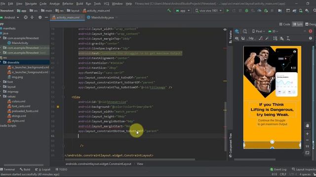Toggle the Component Tree side panel tab

click(231, 146)
